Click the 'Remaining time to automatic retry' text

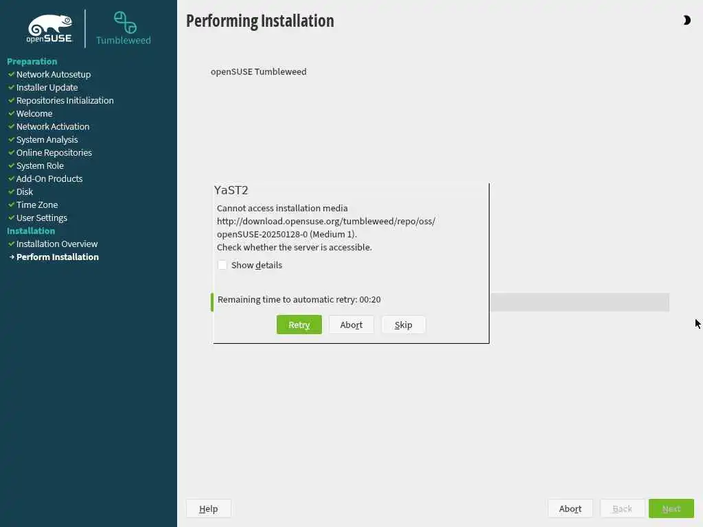(x=299, y=299)
